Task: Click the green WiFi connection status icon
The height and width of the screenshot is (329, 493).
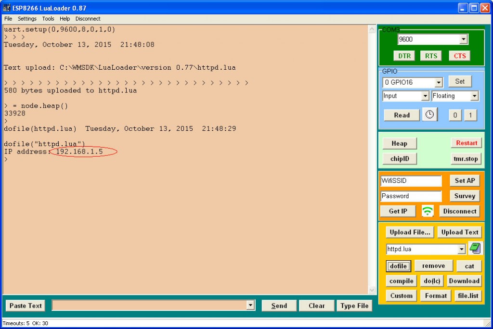Action: pos(428,211)
